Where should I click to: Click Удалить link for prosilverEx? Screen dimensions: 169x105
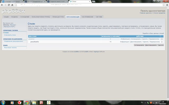click(x=145, y=42)
